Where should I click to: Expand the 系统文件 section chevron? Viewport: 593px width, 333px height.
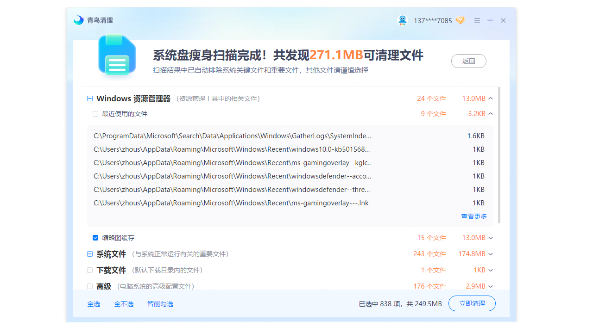click(491, 254)
